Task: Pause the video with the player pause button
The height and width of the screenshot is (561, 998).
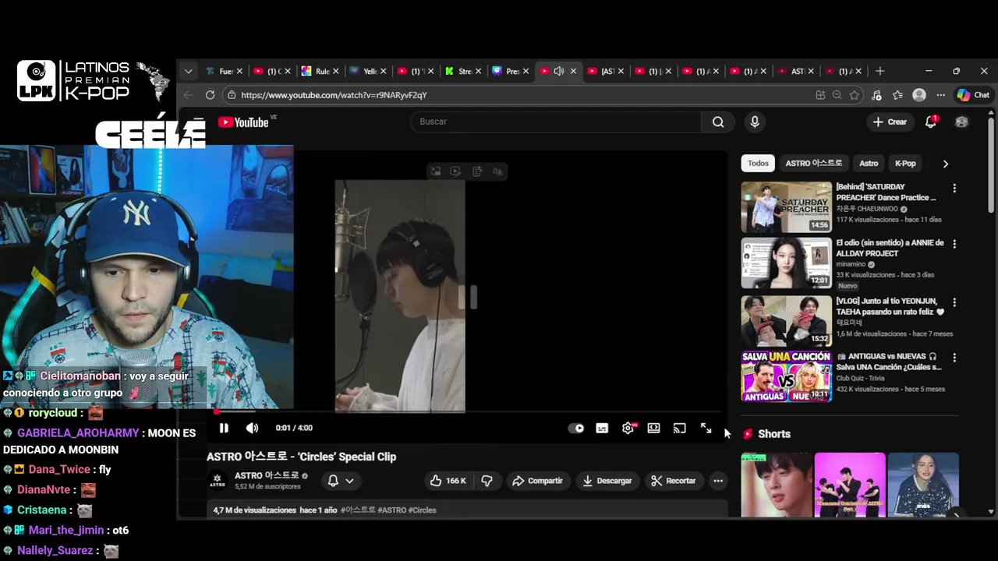Action: tap(224, 428)
